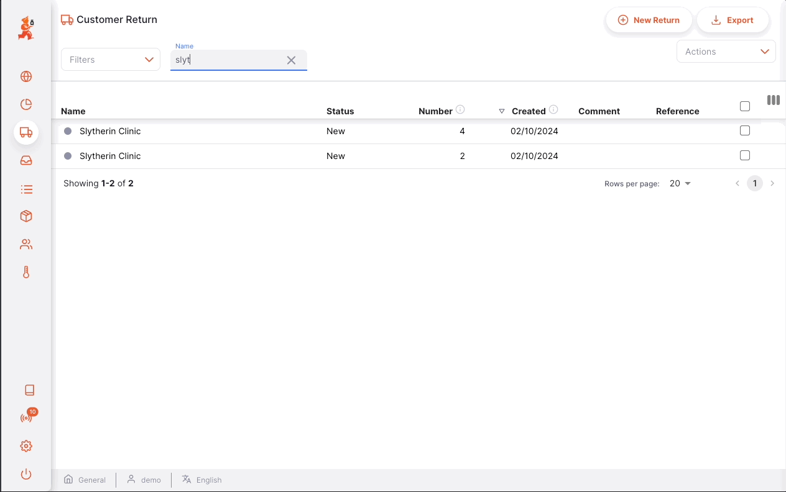This screenshot has height=492, width=786.
Task: Select the second Slytherin Clinic row checkbox
Action: pyautogui.click(x=745, y=155)
